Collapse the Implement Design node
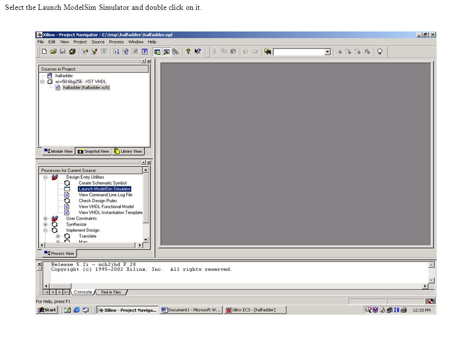 [x=45, y=230]
